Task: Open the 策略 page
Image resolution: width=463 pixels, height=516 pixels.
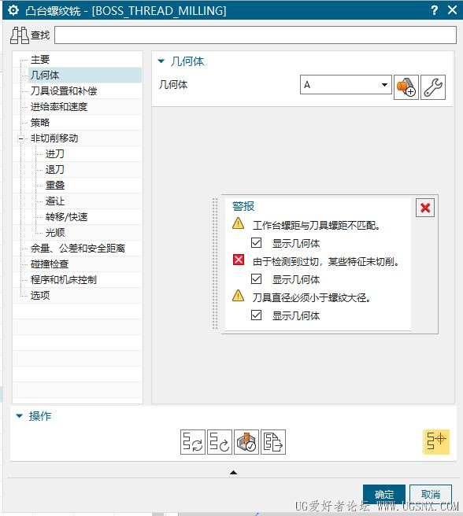Action: pyautogui.click(x=40, y=123)
